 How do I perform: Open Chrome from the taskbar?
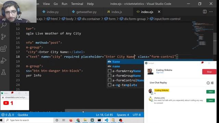pyautogui.click(x=78, y=120)
